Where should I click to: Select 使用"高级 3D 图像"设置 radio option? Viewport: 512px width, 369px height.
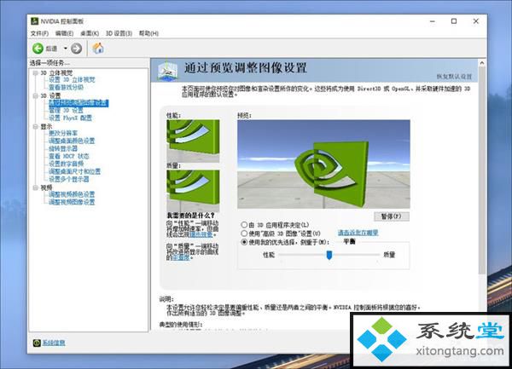[x=244, y=234]
